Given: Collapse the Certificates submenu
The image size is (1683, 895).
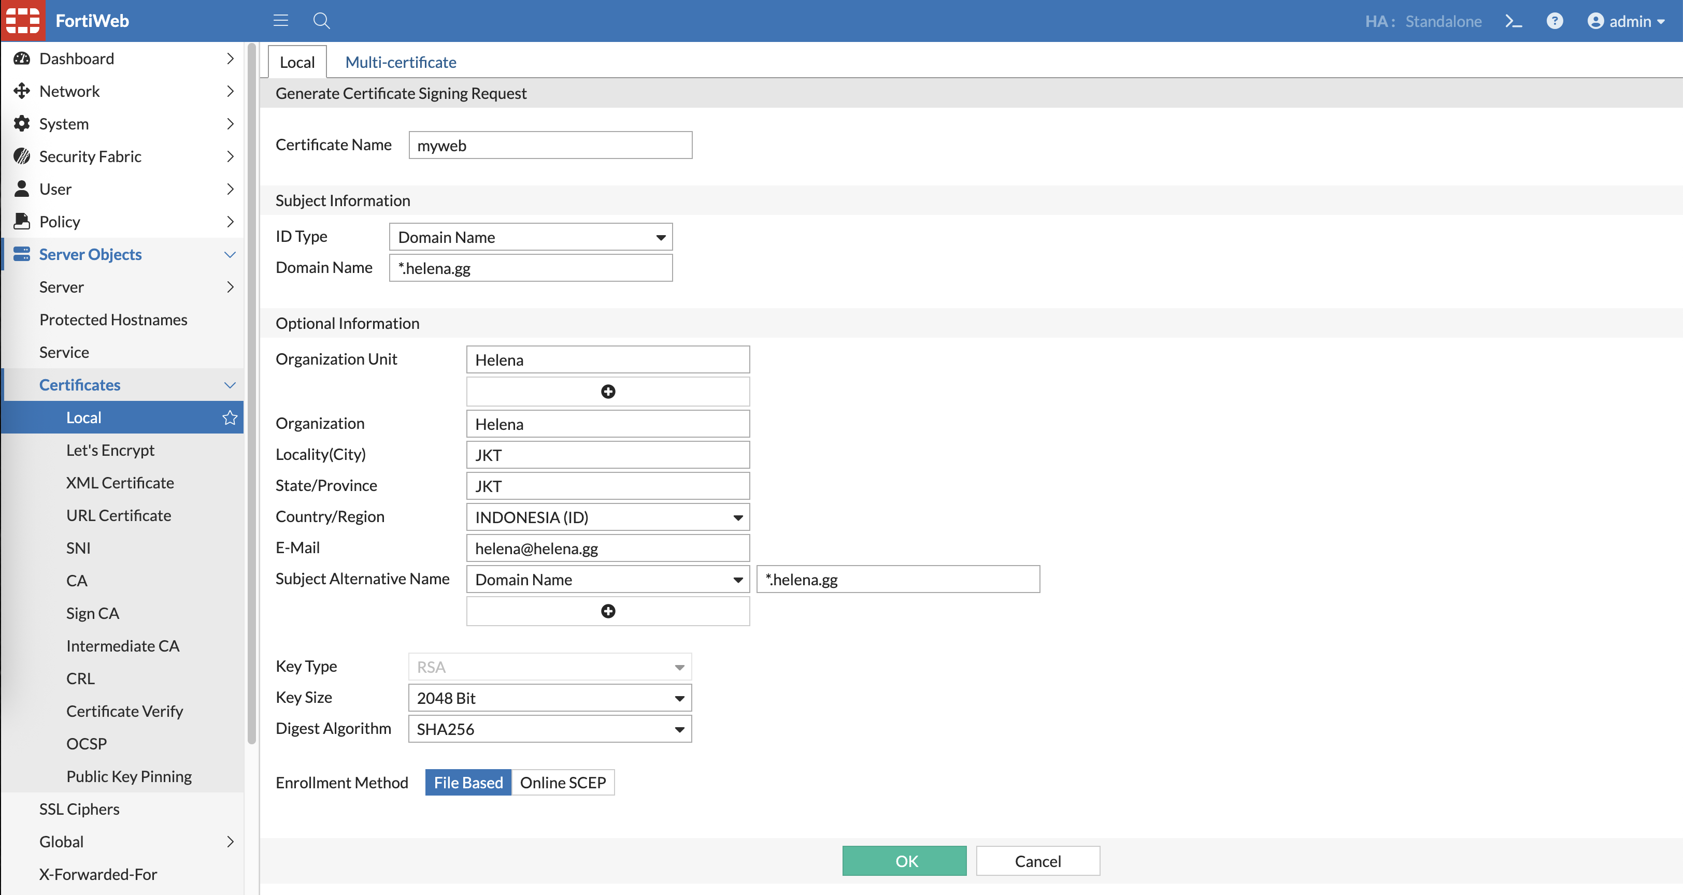Looking at the screenshot, I should coord(230,385).
